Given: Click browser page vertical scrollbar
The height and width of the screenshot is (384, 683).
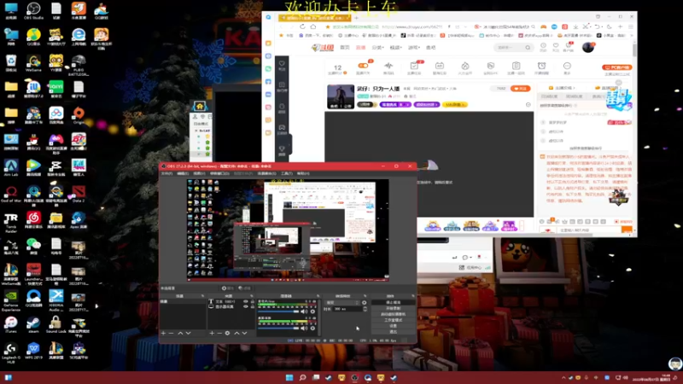Looking at the screenshot, I should [x=634, y=50].
